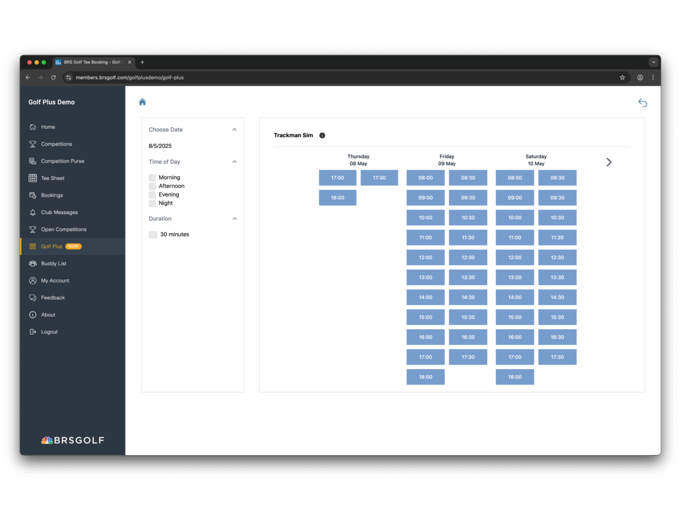Open the Trackman Sim info icon
Screen dimensions: 681x510
pos(322,135)
